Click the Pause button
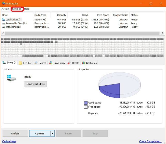The width and height of the screenshot is (166, 144). tap(69, 133)
